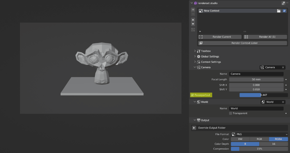Click the Compression 15% slider

pyautogui.click(x=259, y=149)
